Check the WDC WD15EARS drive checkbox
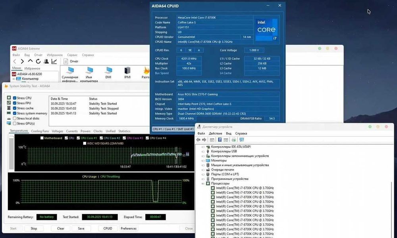Screen dimensions: 397x238 click(x=85, y=143)
